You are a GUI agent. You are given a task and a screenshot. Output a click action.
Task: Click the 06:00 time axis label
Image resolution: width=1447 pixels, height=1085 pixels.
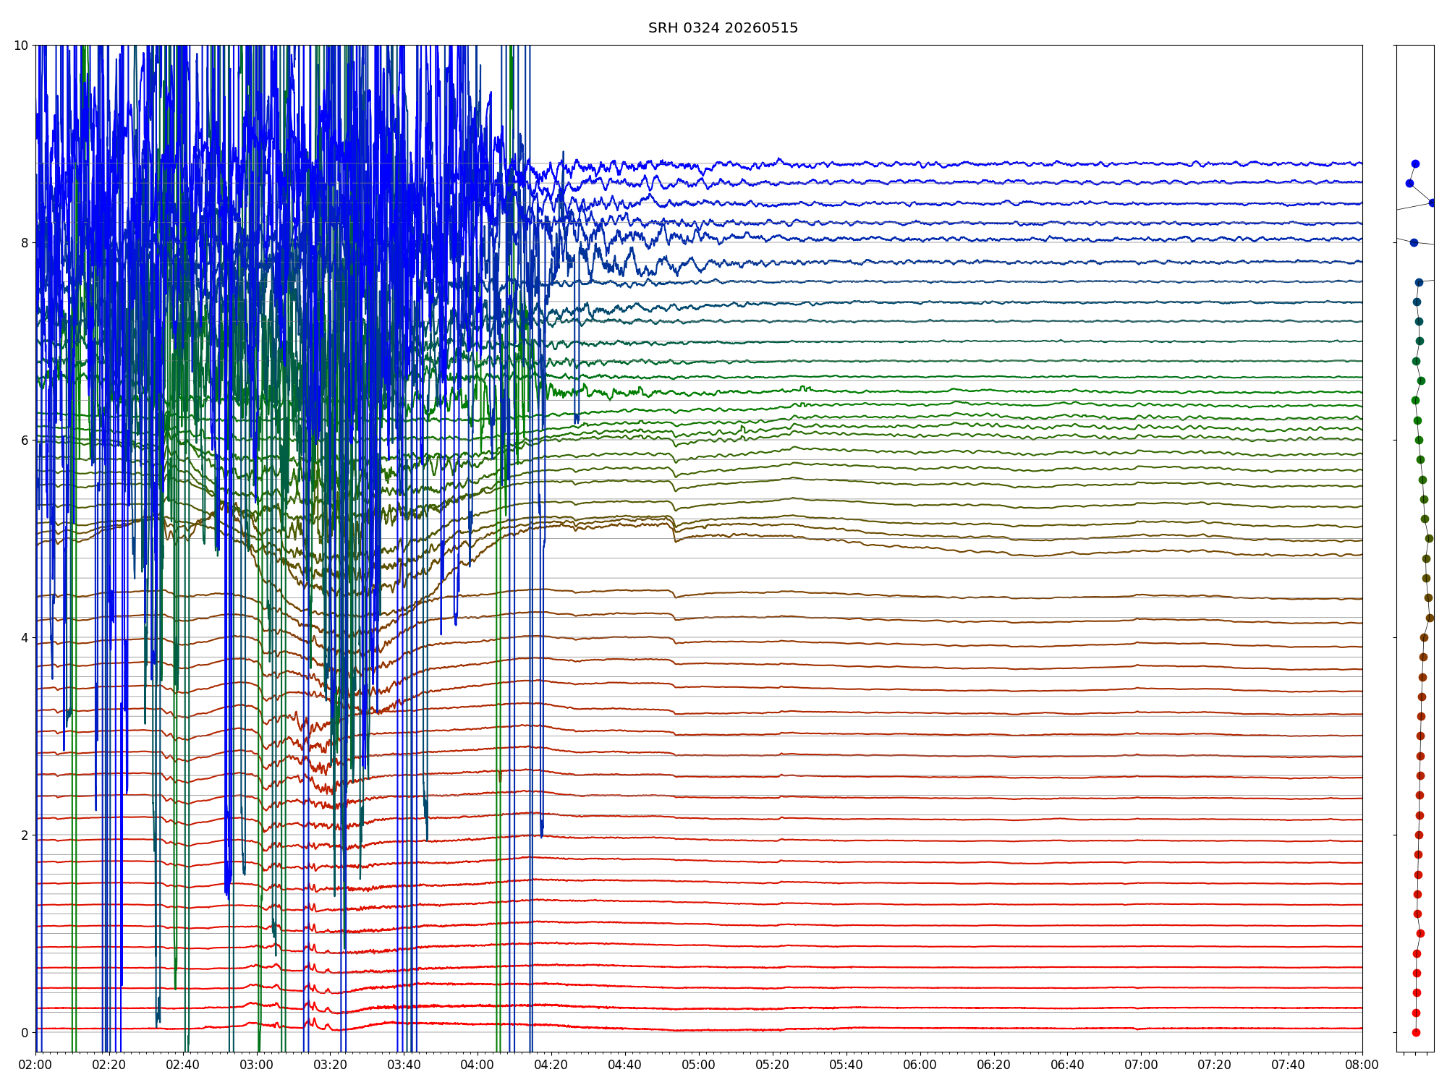[920, 1065]
